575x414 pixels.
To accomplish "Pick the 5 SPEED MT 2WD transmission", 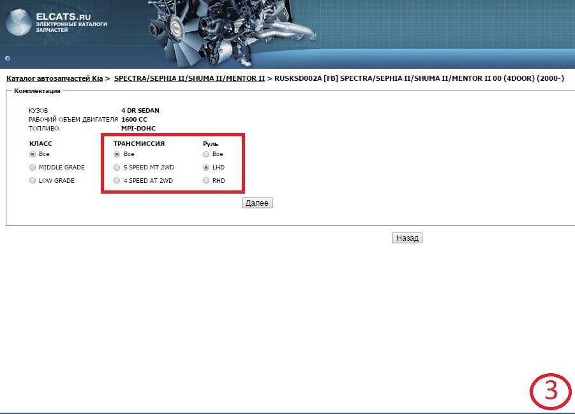I will point(117,168).
